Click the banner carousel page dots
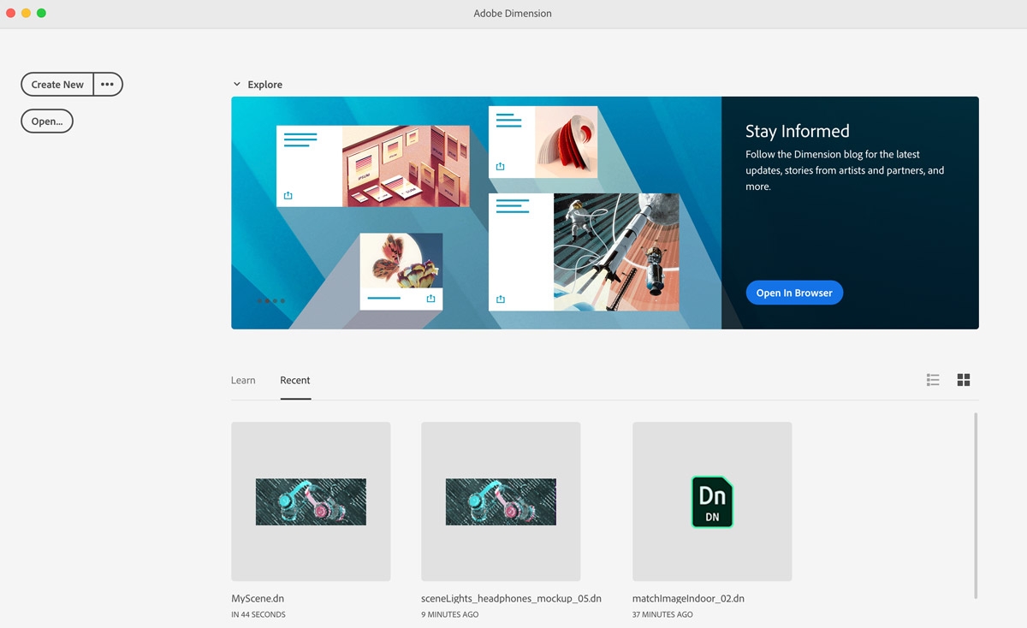 (271, 301)
